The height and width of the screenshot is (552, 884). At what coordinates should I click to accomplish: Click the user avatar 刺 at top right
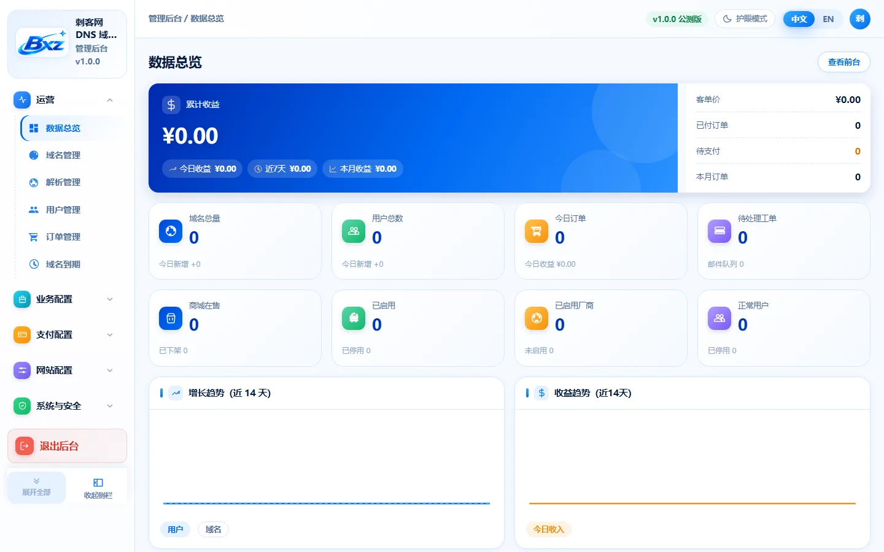click(860, 19)
